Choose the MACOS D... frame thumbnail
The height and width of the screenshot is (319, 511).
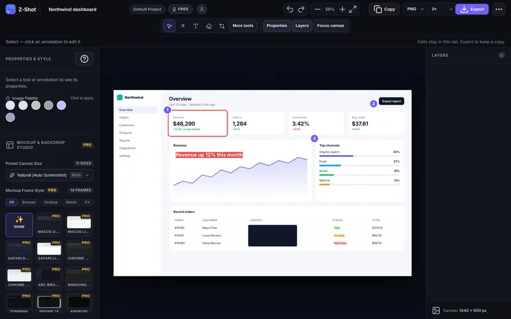point(49,225)
